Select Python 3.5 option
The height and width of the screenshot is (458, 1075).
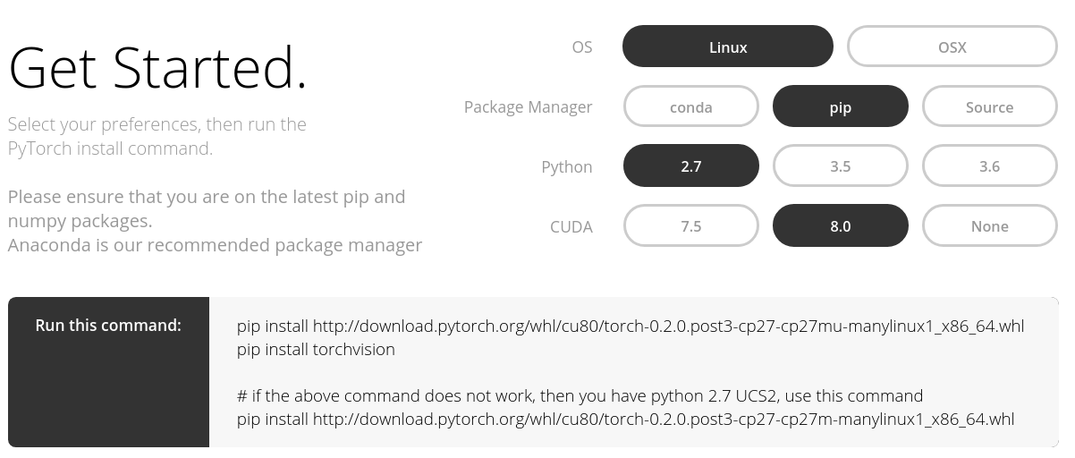coord(840,166)
